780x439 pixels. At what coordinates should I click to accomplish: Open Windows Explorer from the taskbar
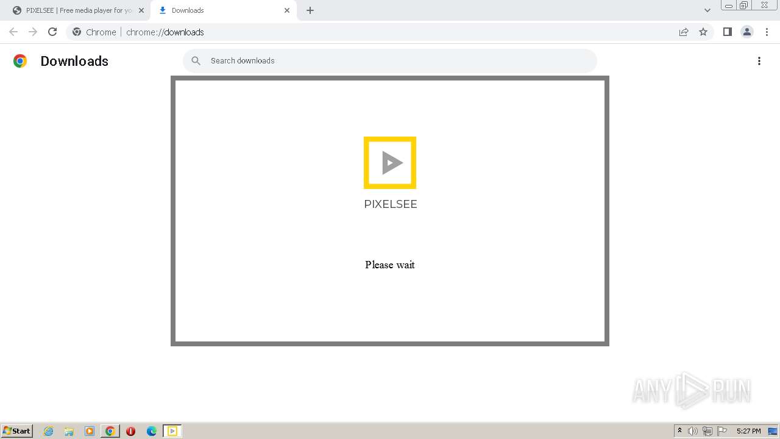69,431
